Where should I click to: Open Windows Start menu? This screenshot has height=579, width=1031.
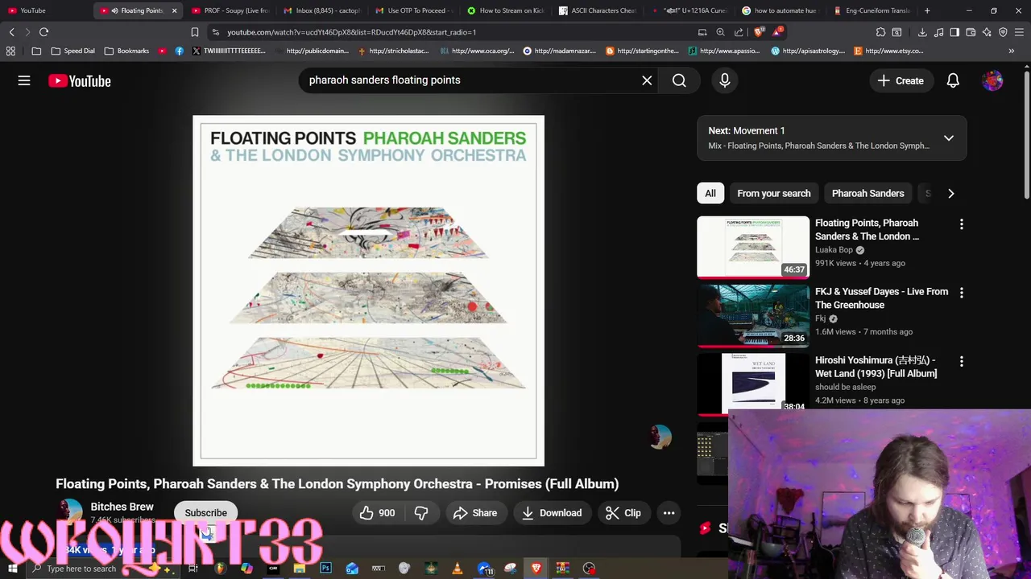pyautogui.click(x=12, y=569)
